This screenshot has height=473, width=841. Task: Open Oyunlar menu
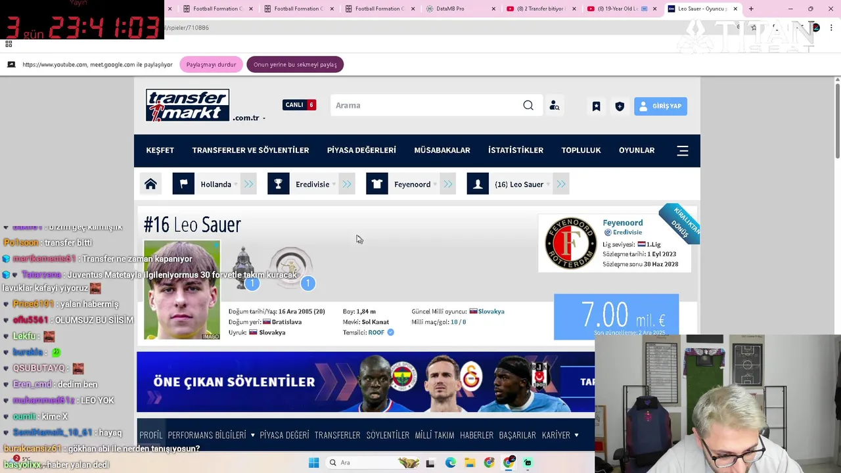coord(637,150)
